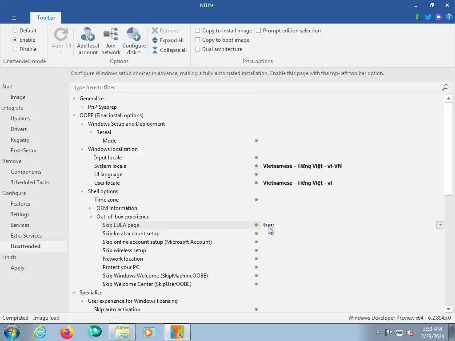Switch to the Toolbar tab
The width and height of the screenshot is (455, 341).
(46, 18)
